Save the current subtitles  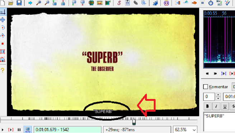(x=19, y=3)
